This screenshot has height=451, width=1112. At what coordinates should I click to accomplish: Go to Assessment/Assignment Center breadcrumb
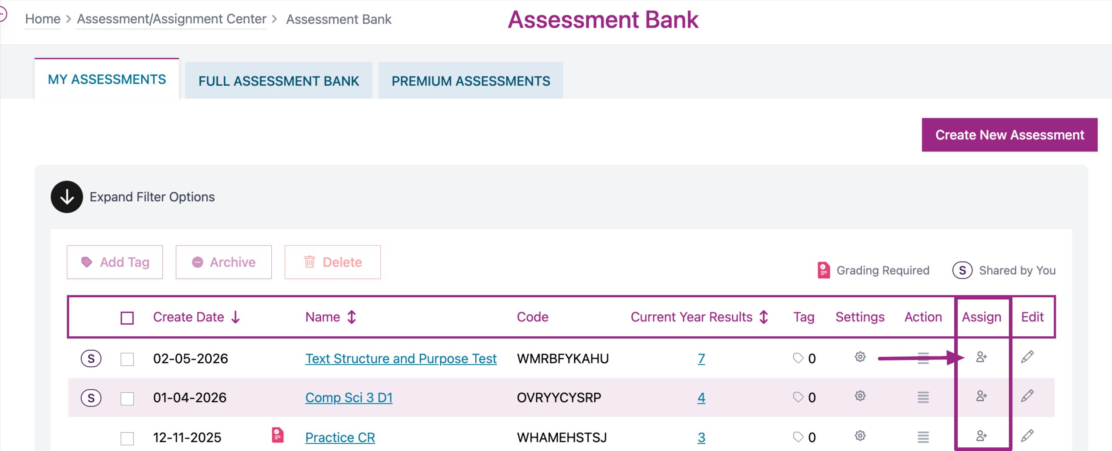[172, 19]
